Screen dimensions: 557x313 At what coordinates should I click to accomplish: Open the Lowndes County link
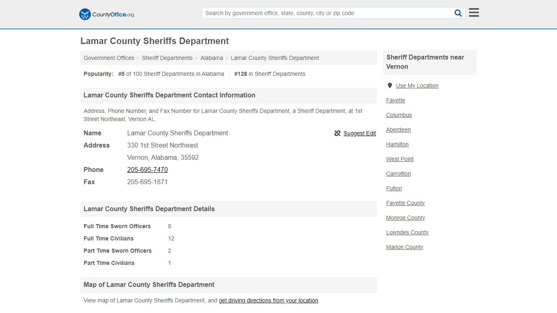407,232
